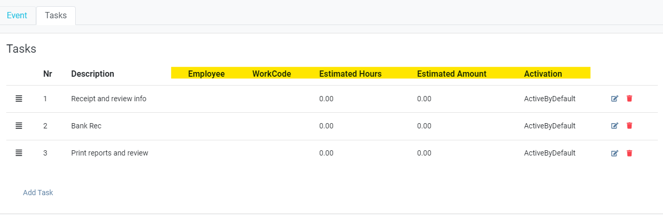Viewport: 663px width, 215px height.
Task: Click the Tasks section heading
Action: (x=21, y=49)
